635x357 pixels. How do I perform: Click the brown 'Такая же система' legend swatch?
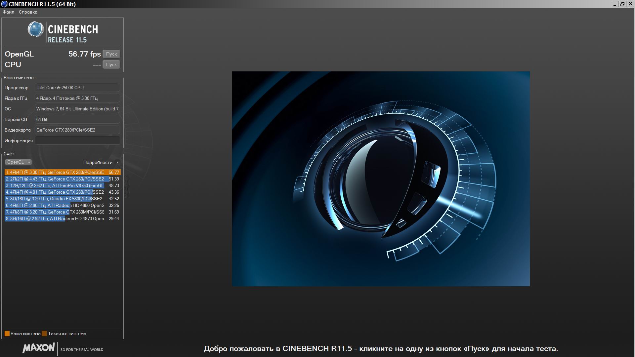[x=45, y=334]
